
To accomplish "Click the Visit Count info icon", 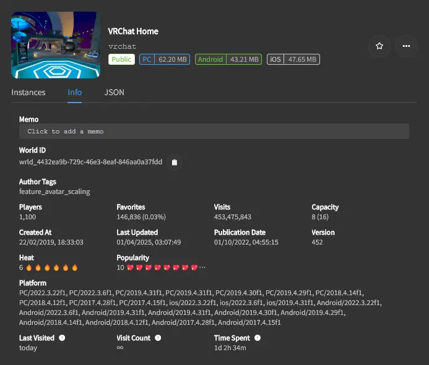I will pyautogui.click(x=158, y=338).
